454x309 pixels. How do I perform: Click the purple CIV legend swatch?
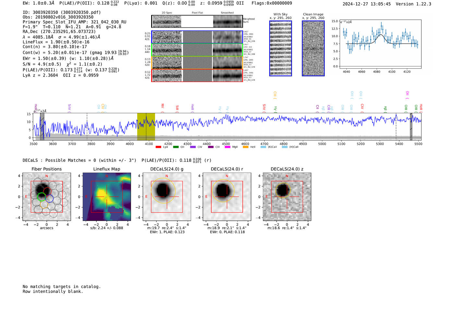(x=193, y=147)
